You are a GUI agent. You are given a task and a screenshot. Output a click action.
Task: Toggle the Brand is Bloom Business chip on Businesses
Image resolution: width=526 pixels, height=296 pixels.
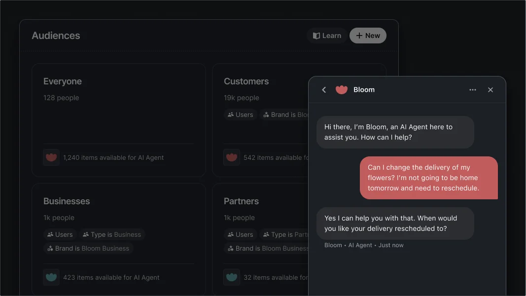point(88,249)
